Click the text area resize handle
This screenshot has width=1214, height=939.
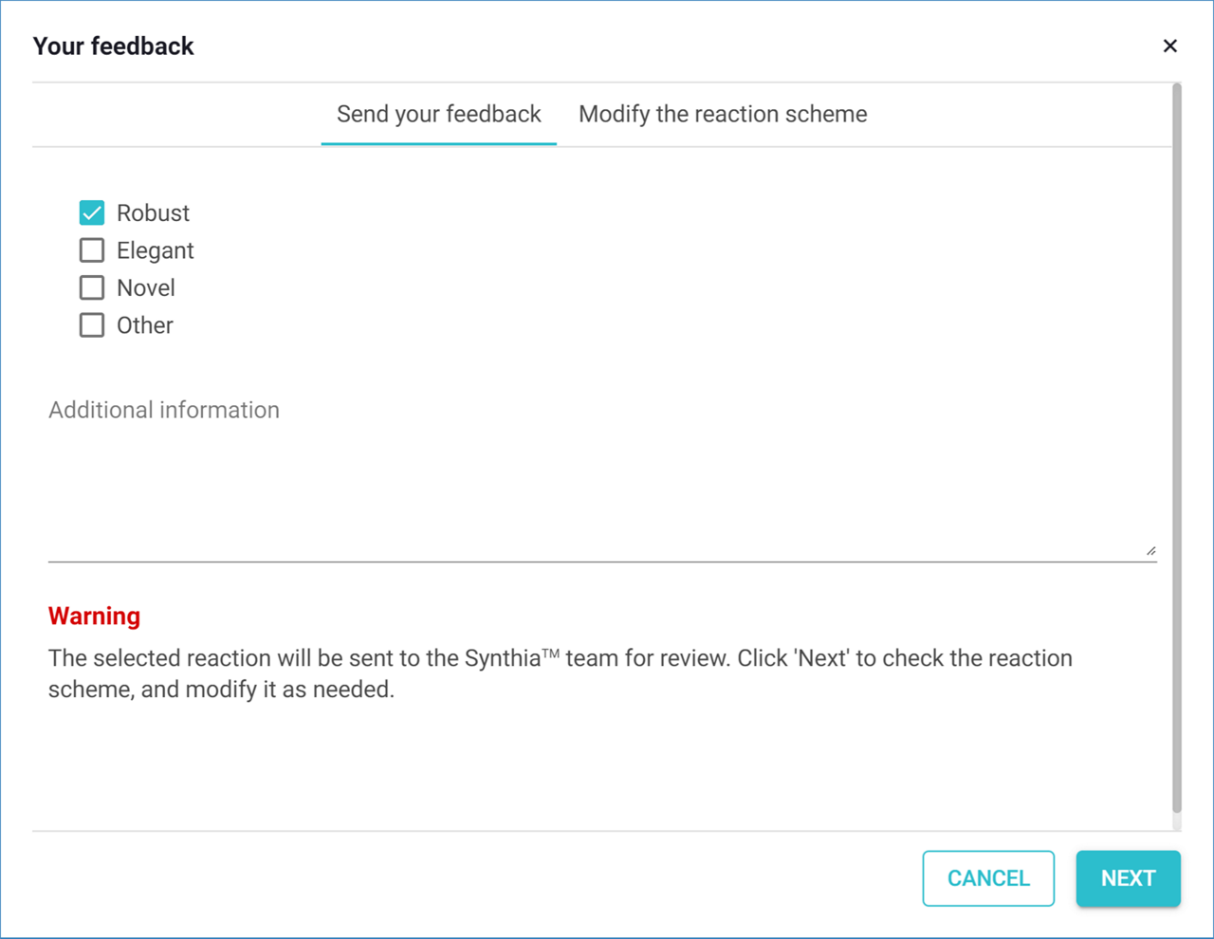[1150, 550]
